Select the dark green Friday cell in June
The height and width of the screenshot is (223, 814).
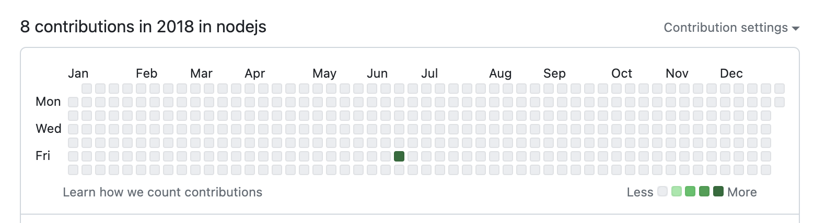pos(399,156)
